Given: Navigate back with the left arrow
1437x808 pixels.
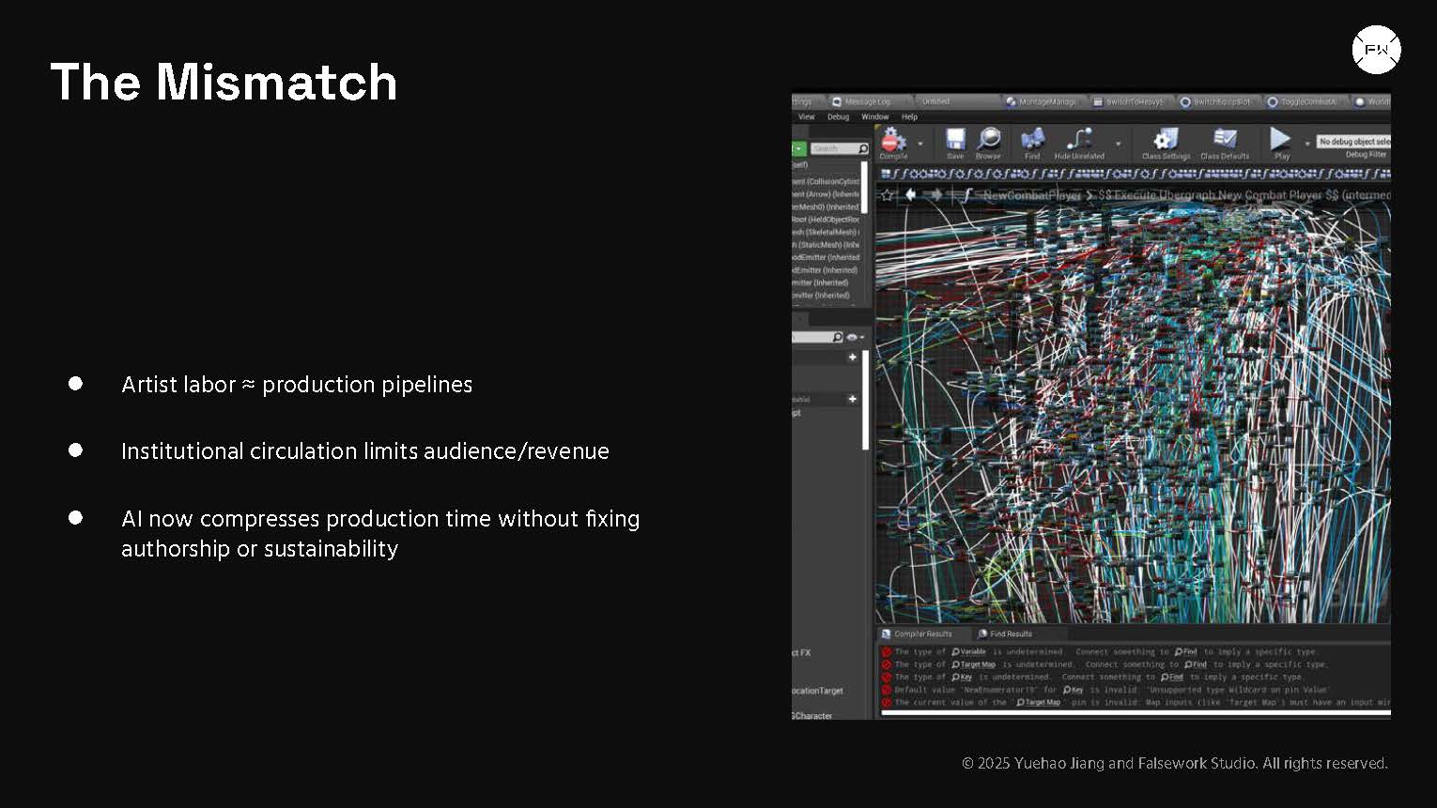Looking at the screenshot, I should click(x=910, y=195).
